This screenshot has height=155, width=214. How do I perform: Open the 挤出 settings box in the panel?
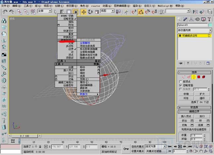192,121
